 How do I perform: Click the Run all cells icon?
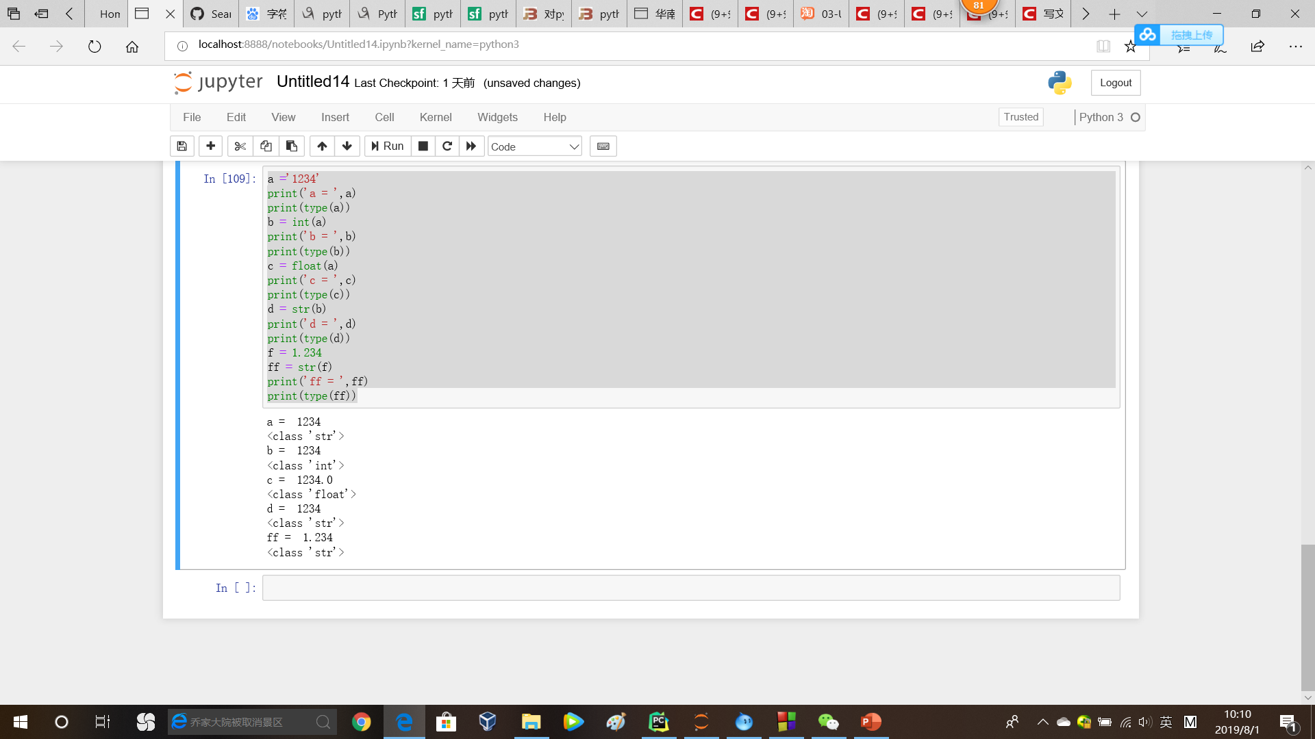471,145
